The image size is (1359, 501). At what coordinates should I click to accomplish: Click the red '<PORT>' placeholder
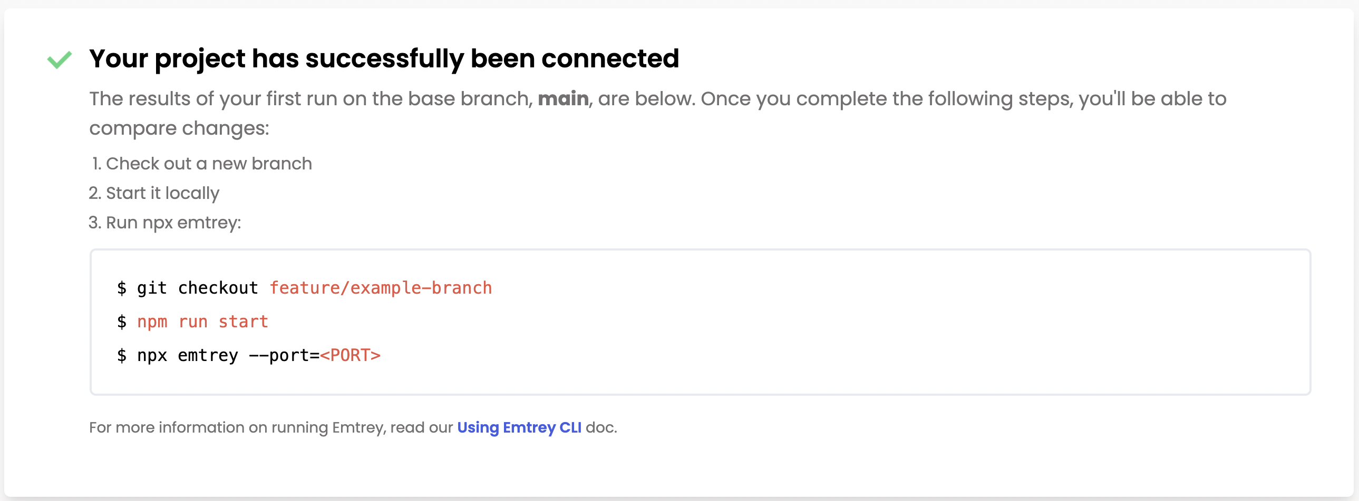pos(351,356)
